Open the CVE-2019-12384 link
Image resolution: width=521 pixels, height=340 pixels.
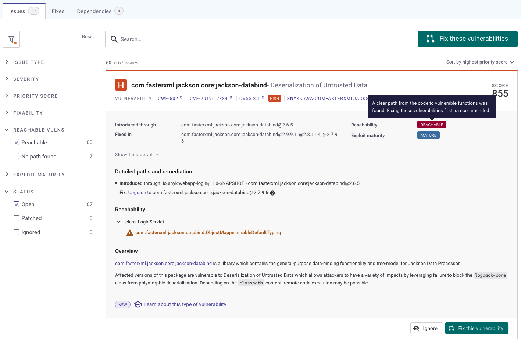pos(208,99)
